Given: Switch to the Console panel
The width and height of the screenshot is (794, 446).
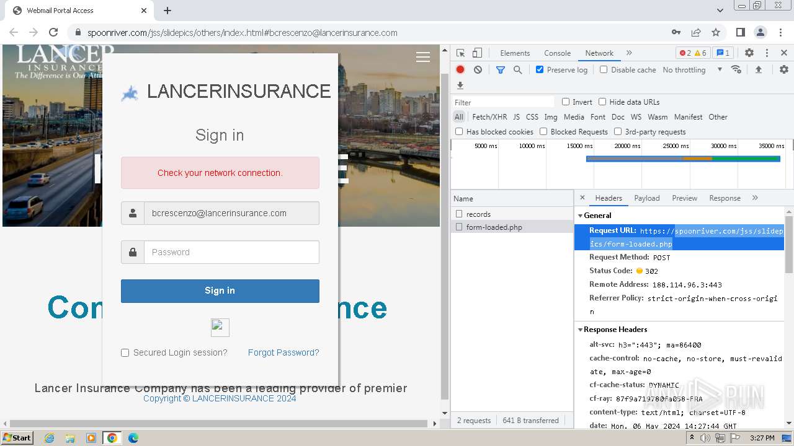Looking at the screenshot, I should 557,53.
